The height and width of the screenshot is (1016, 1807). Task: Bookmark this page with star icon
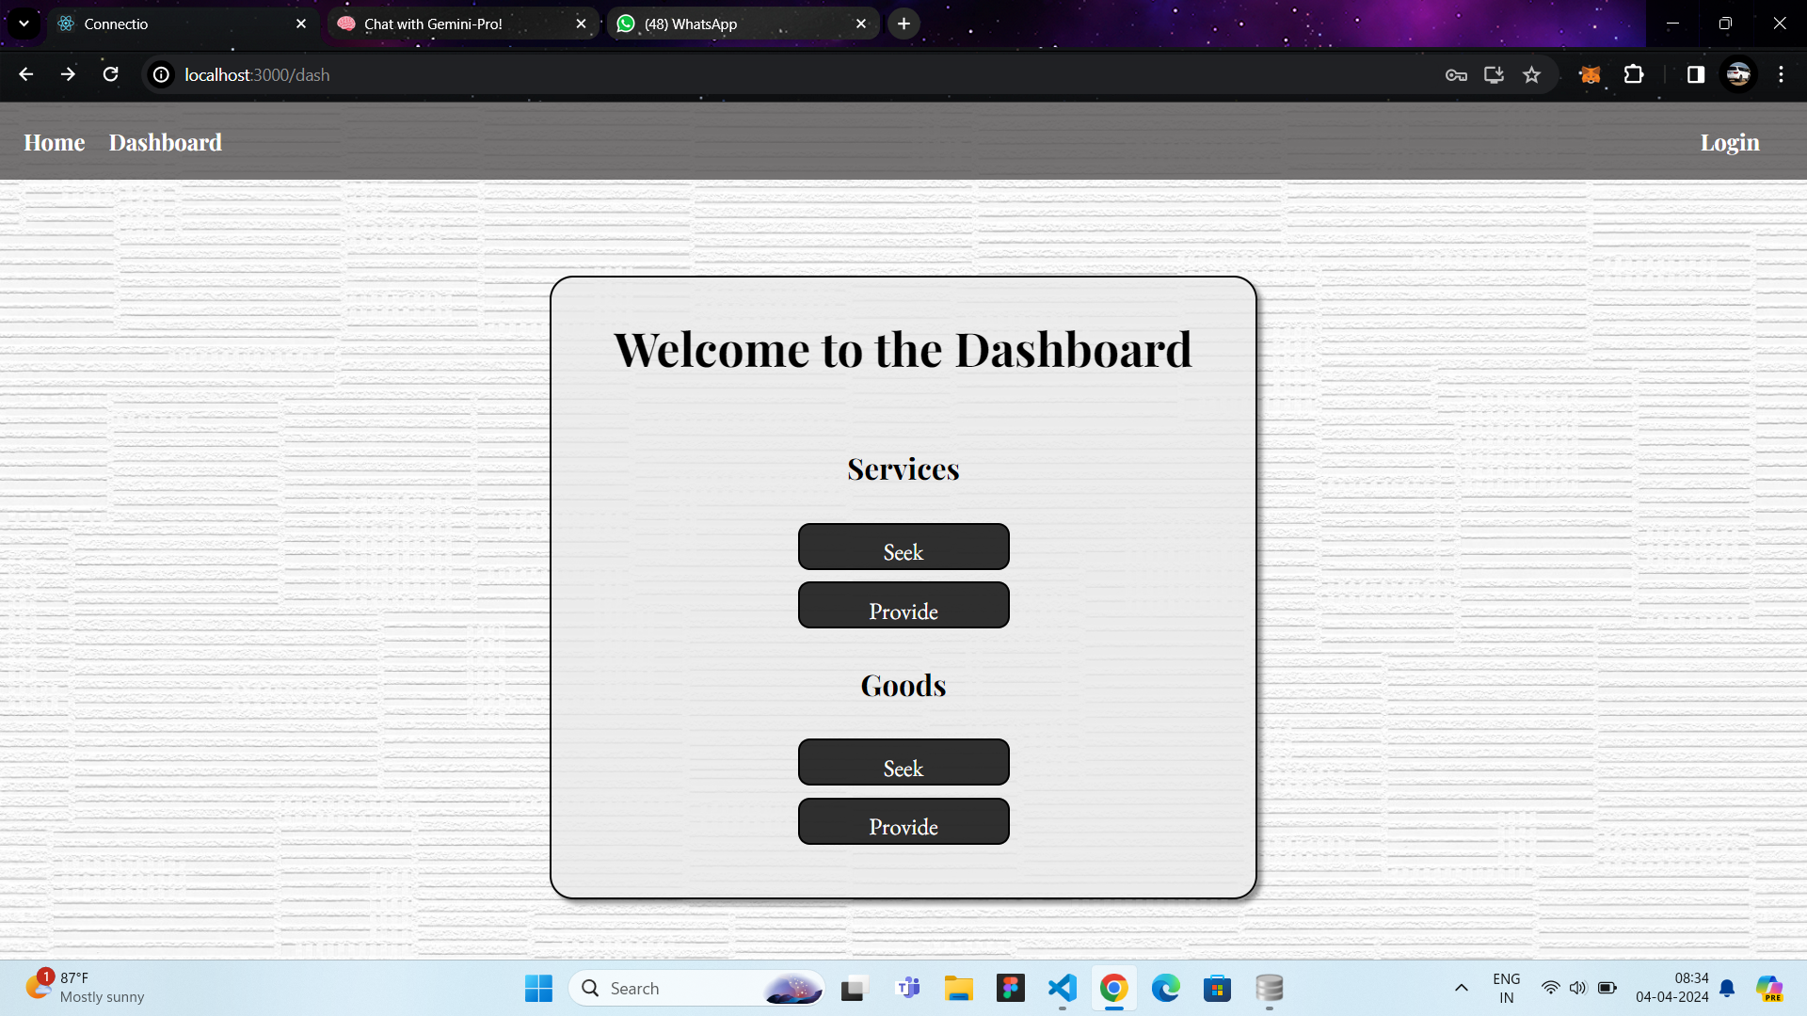coord(1532,74)
